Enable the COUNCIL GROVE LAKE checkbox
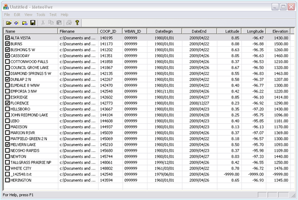The width and height of the screenshot is (298, 200). click(7, 67)
